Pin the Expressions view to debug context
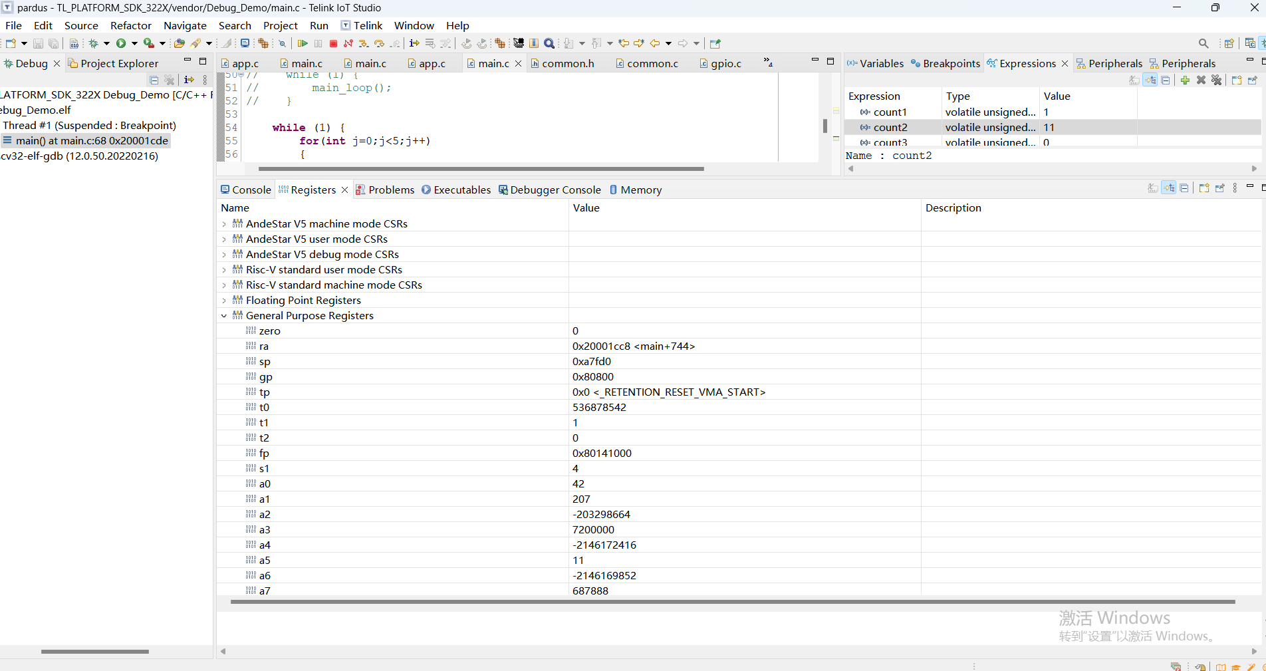 coord(1253,80)
